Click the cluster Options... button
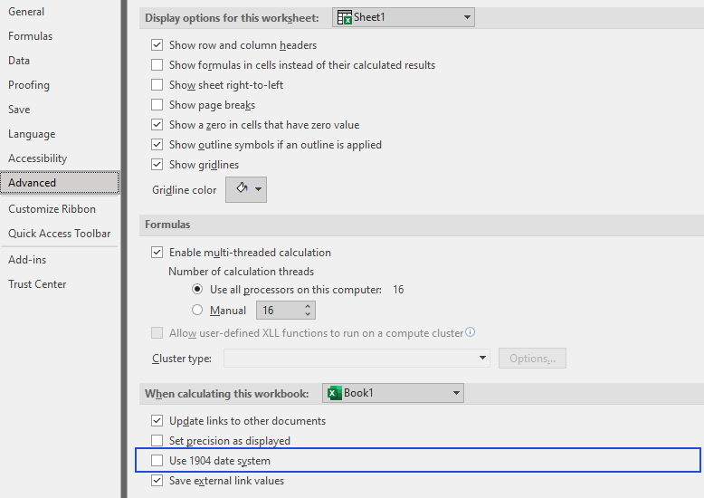This screenshot has width=704, height=498. point(532,359)
